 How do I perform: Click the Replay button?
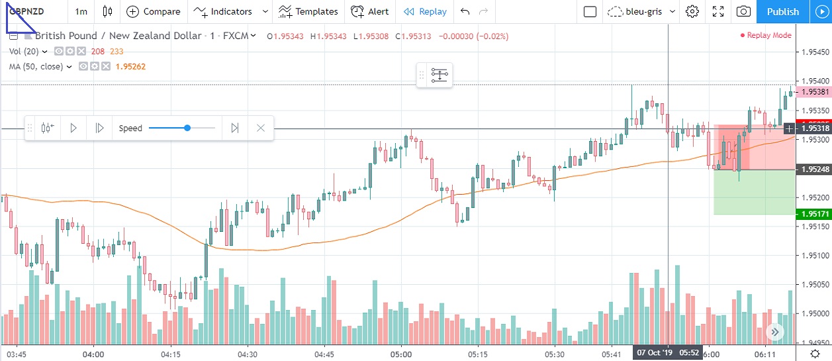point(425,11)
